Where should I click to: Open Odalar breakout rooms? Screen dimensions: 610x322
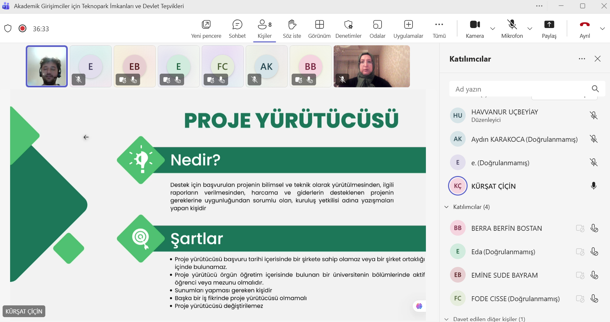(377, 29)
